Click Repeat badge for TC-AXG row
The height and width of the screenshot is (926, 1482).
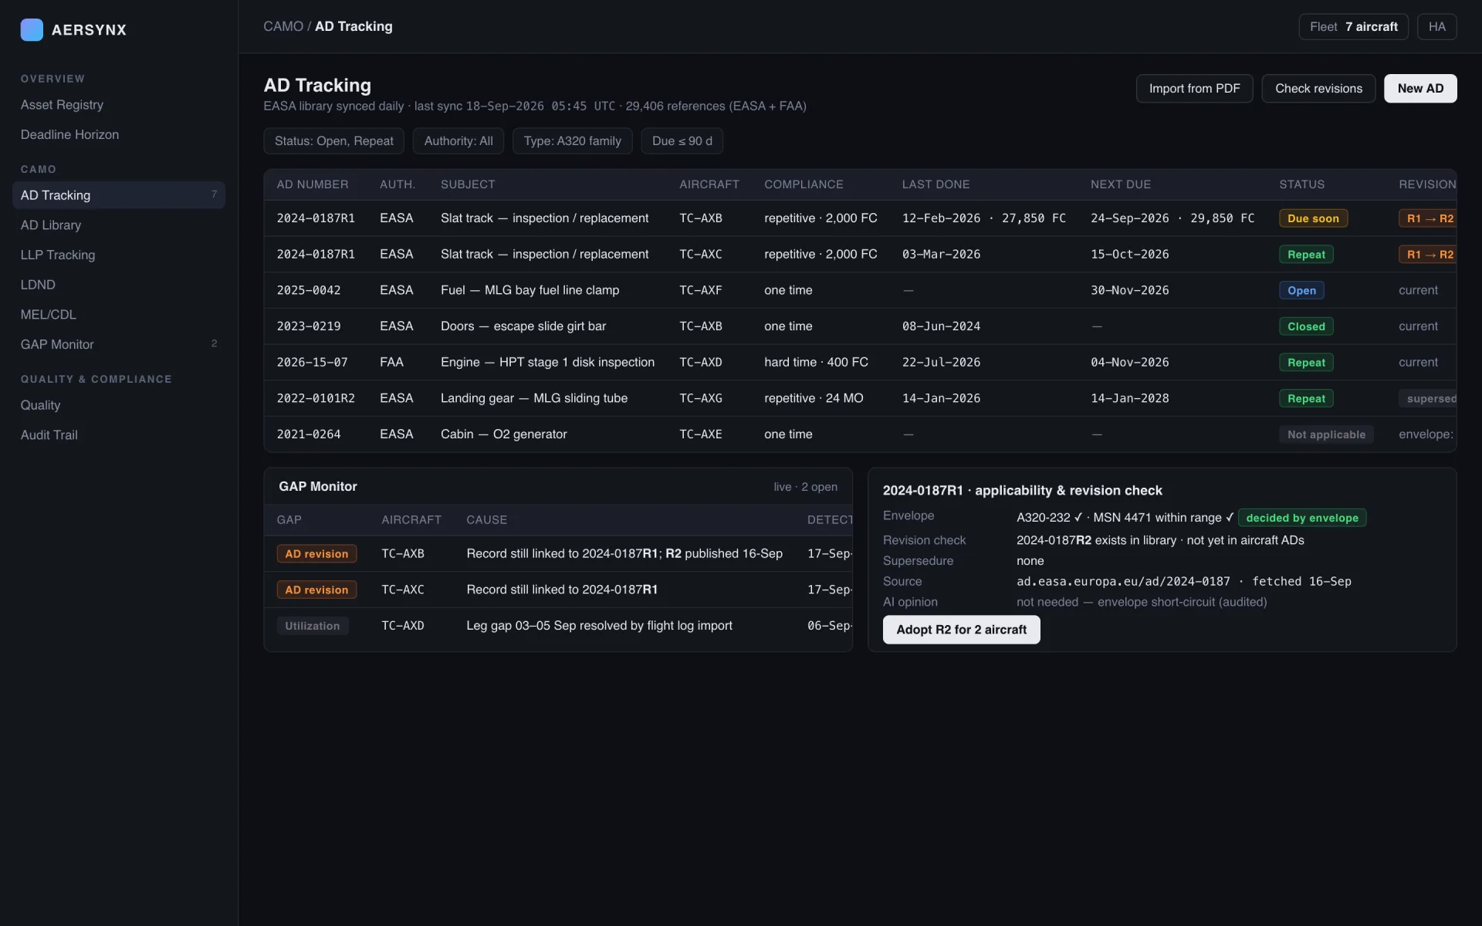(x=1306, y=399)
